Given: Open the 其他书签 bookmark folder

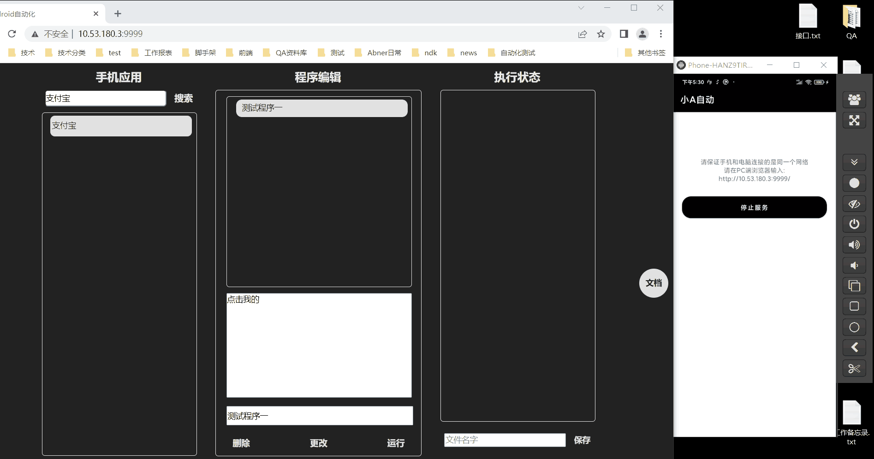Looking at the screenshot, I should click(x=645, y=53).
